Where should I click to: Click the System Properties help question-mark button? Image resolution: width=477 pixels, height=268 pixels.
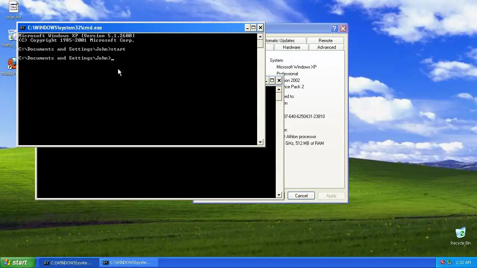pos(334,28)
